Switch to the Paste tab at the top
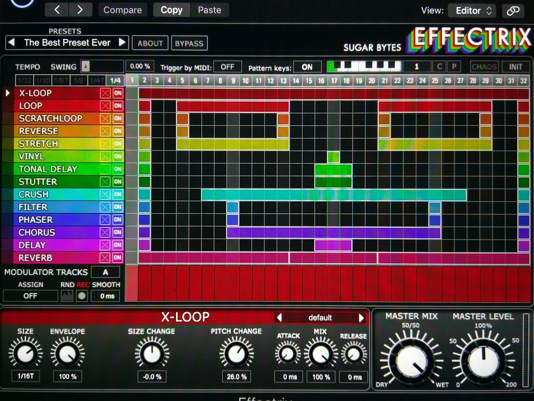 click(x=210, y=10)
